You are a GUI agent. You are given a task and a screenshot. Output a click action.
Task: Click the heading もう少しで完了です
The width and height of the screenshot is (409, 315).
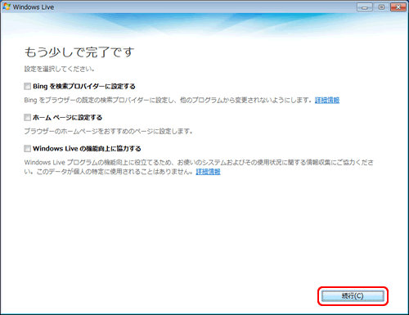coord(79,52)
